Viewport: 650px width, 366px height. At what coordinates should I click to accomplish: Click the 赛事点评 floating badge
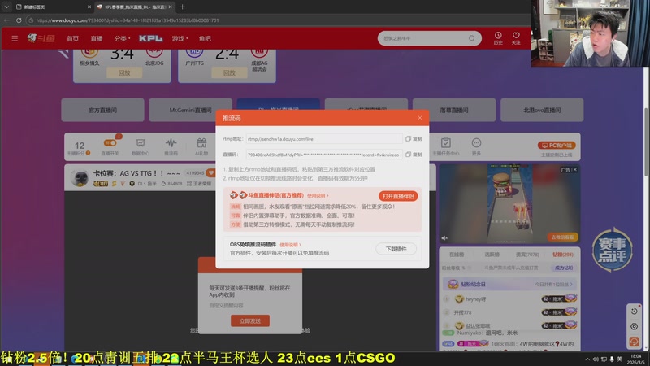point(612,250)
